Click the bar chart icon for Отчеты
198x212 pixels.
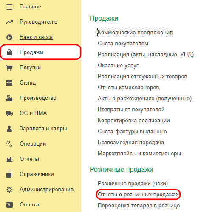coord(9,159)
